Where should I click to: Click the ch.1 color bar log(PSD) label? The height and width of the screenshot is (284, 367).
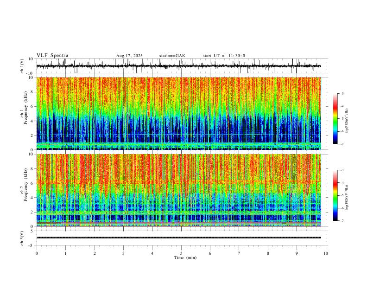[347, 121]
